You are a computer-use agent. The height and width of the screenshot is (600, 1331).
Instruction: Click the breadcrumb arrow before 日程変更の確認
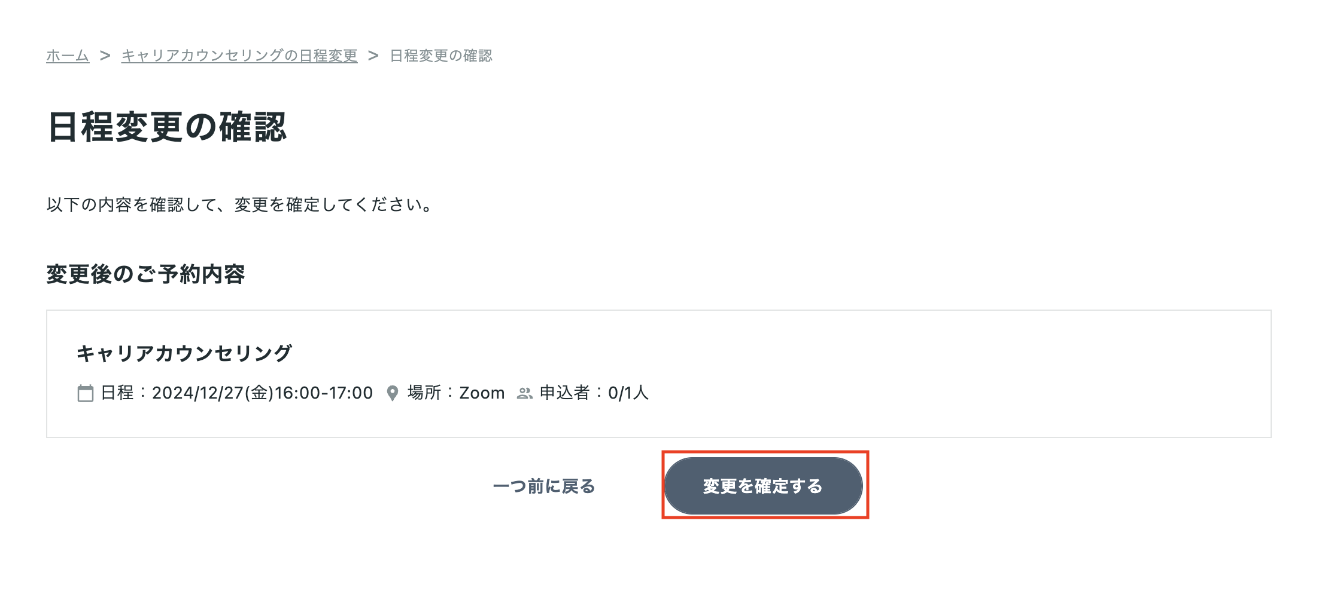point(373,56)
